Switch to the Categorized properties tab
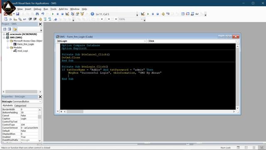 (20, 105)
